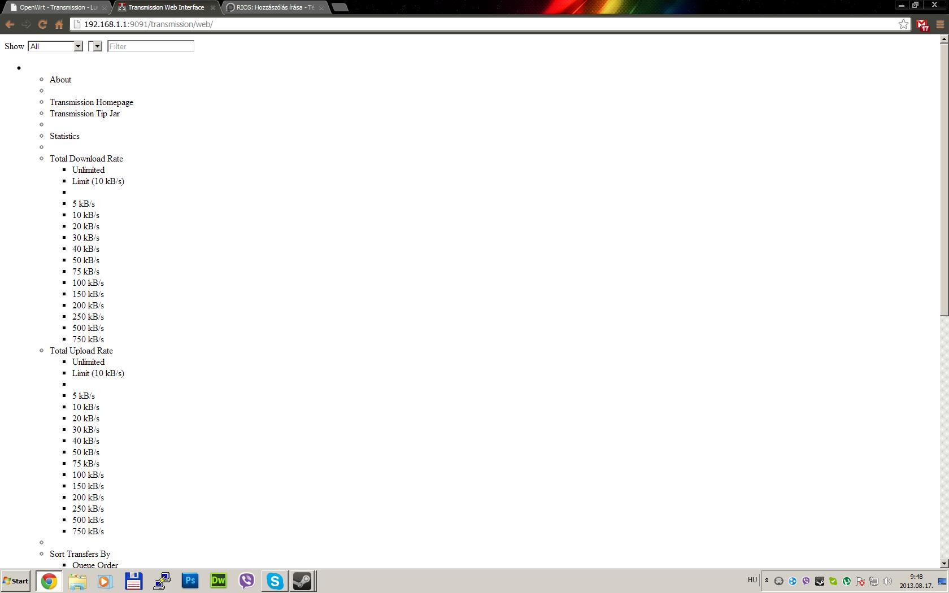Go back using the browser back arrow

tap(10, 24)
